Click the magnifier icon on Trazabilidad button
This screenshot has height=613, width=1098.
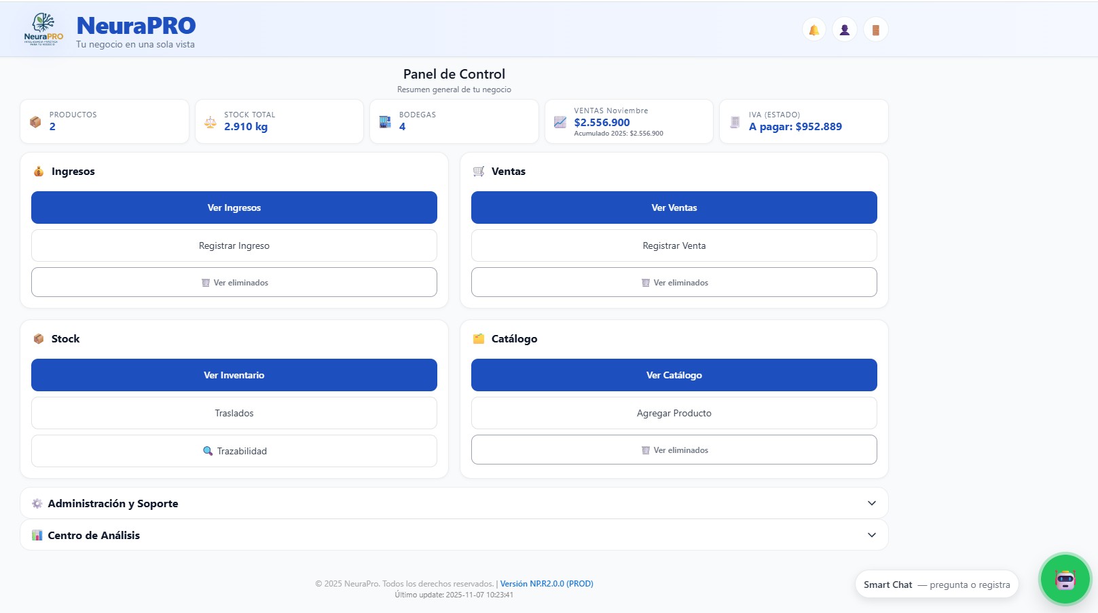pos(207,450)
